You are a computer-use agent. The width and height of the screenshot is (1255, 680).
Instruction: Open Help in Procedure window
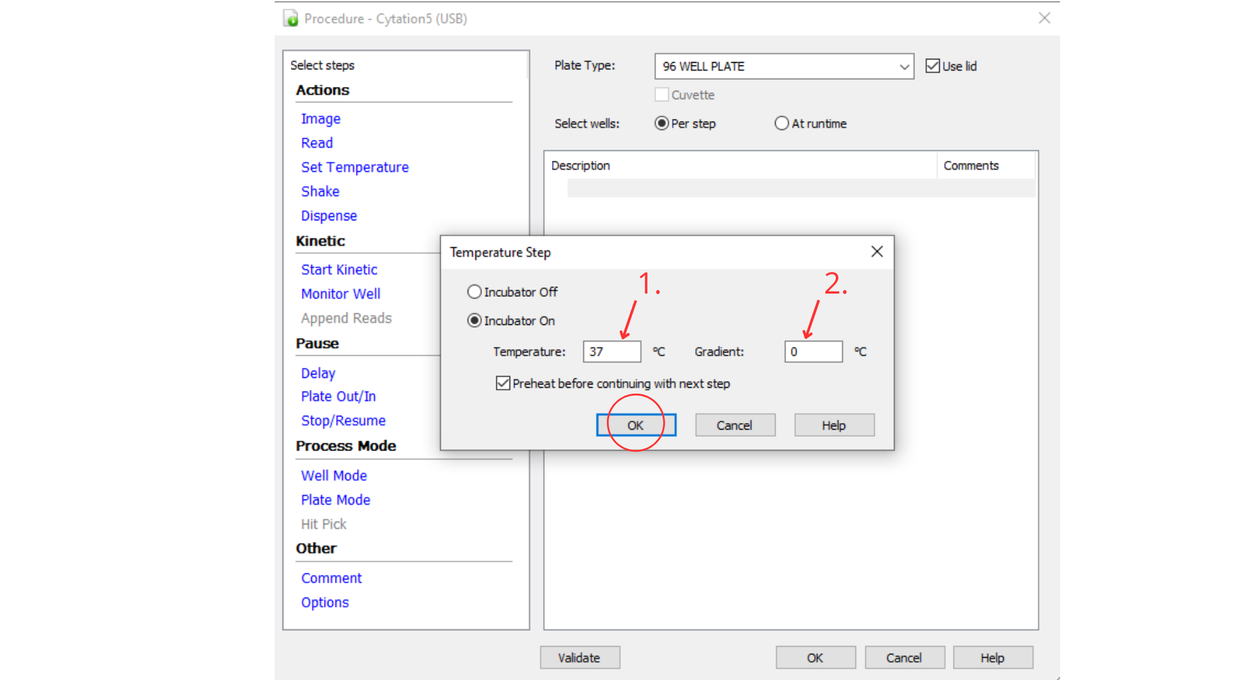[x=993, y=658]
